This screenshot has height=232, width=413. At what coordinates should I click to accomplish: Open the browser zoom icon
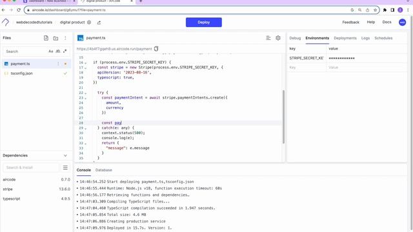pos(360,10)
